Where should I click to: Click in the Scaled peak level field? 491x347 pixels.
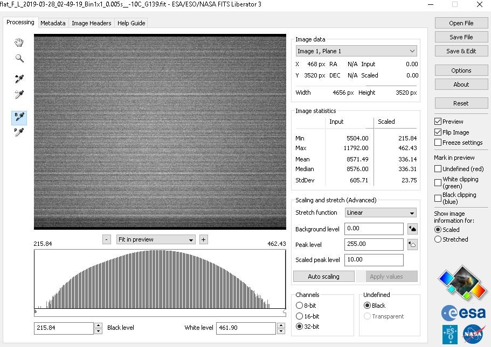pos(374,260)
